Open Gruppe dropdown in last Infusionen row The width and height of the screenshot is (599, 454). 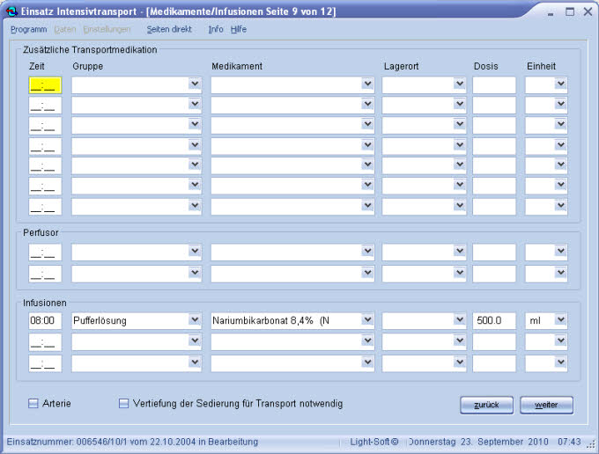195,362
